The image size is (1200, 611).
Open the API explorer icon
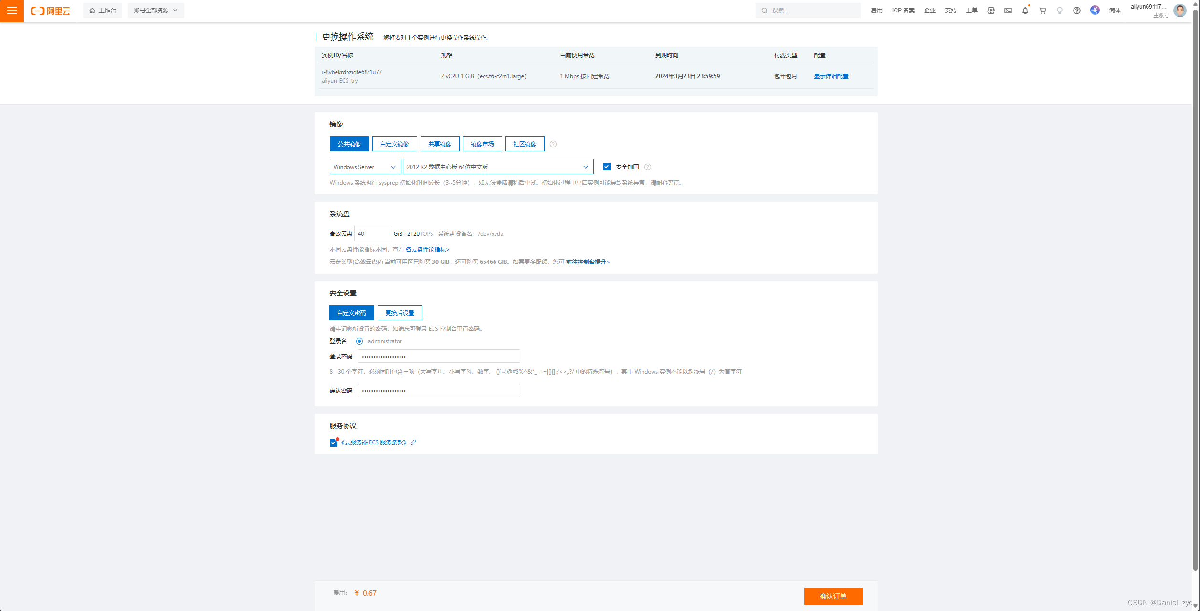click(991, 11)
